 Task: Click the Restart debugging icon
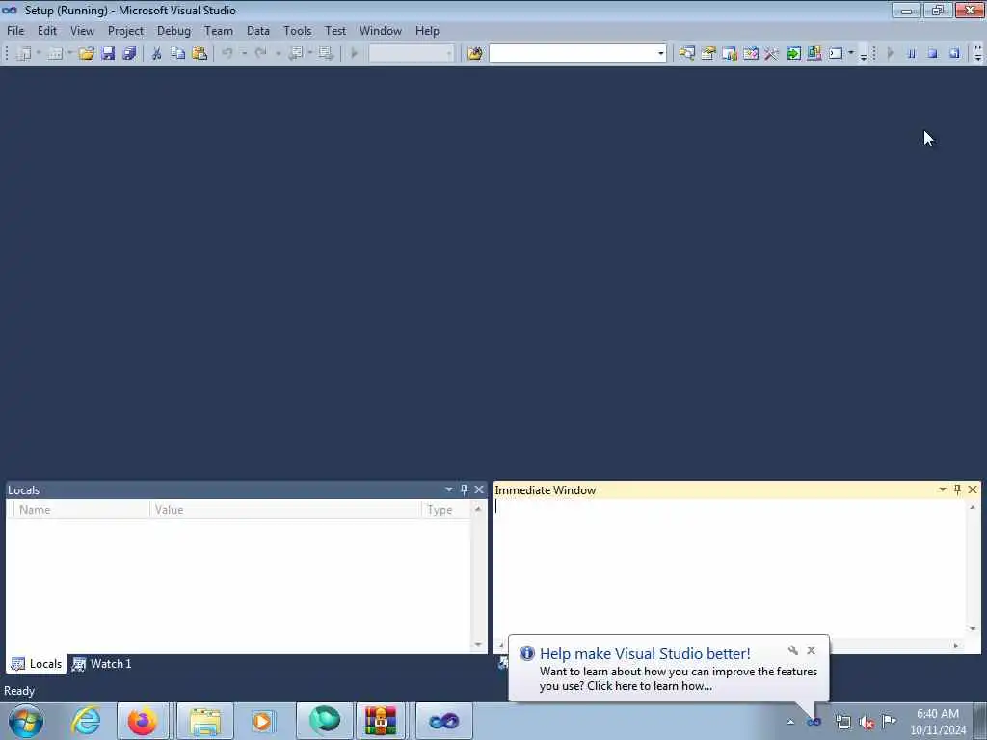[x=954, y=54]
